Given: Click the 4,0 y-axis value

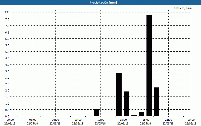Looking at the screenshot, I should (7, 65).
